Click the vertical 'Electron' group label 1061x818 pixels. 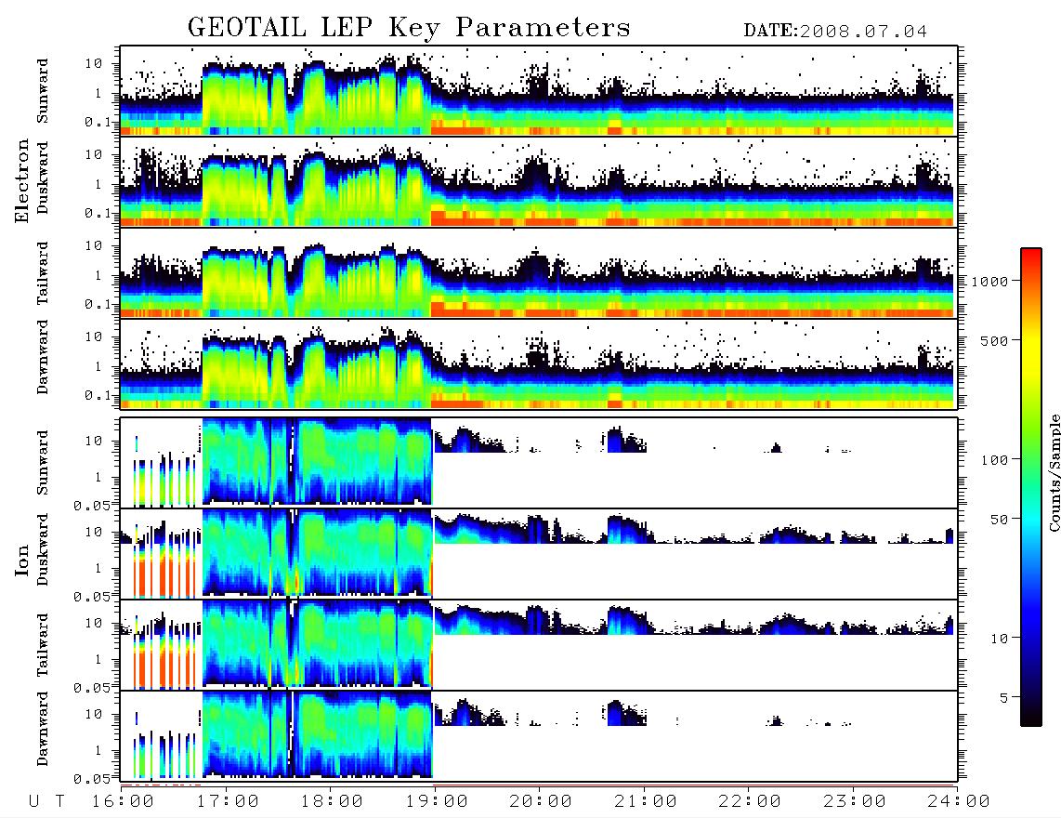pos(22,181)
